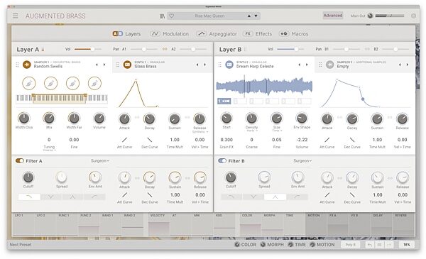Toggle Filter B on/off switch

coord(222,160)
